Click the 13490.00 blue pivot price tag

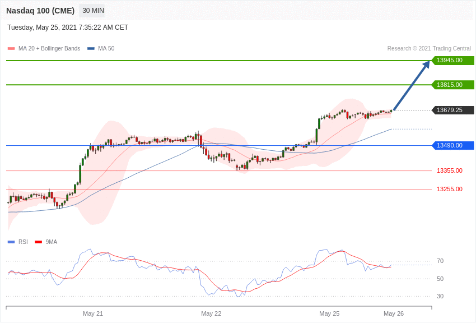(x=452, y=146)
